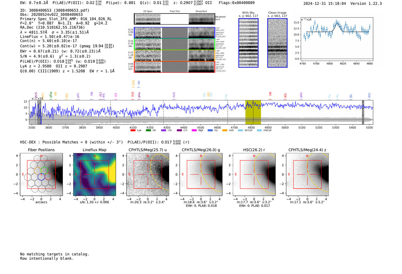Click the (H)CaII legend swatch
The height and width of the screenshot is (274, 402).
click(259, 131)
